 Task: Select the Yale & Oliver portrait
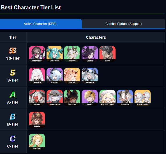click(54, 98)
